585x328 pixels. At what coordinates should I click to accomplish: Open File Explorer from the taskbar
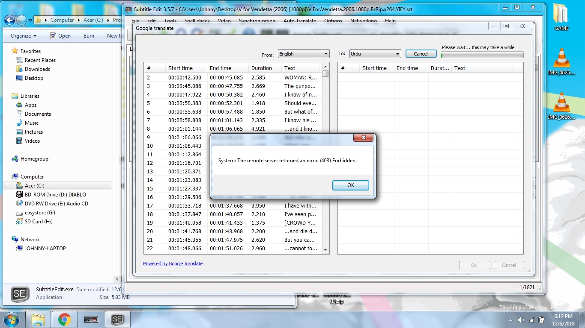point(38,319)
